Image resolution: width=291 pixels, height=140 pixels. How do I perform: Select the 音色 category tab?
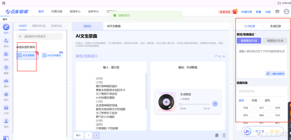point(267,100)
